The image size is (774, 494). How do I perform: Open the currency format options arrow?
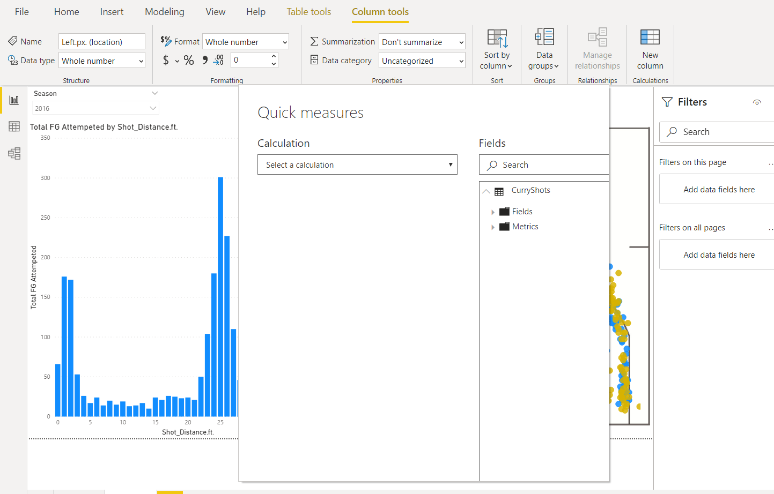point(177,61)
